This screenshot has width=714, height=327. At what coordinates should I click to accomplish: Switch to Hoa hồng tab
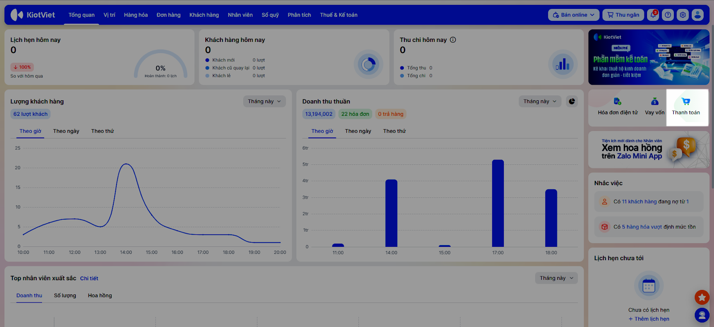click(100, 295)
